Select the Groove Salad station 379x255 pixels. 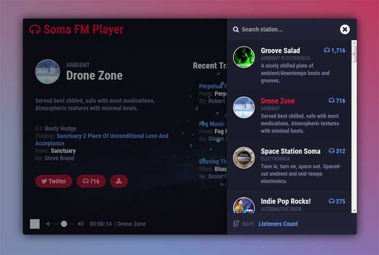click(280, 51)
